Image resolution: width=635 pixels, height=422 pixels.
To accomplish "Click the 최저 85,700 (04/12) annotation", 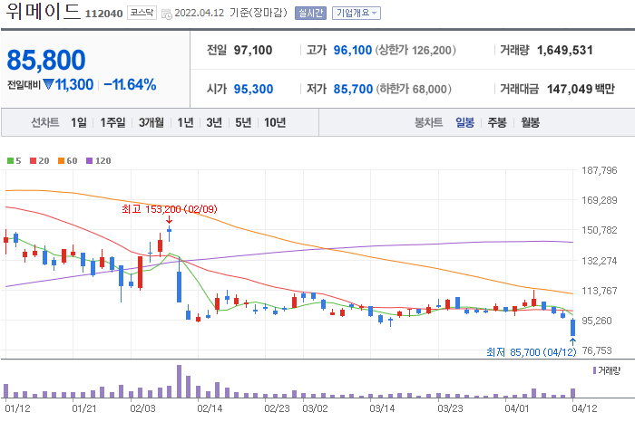I will click(x=531, y=352).
